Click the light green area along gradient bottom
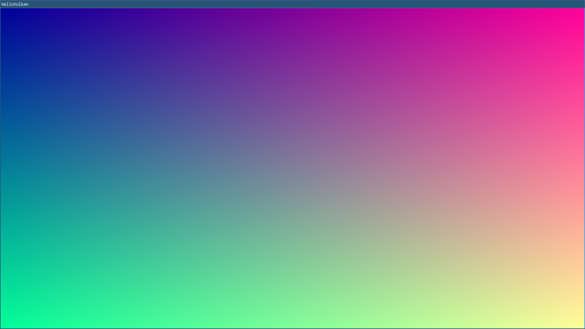The width and height of the screenshot is (585, 329). pyautogui.click(x=292, y=318)
